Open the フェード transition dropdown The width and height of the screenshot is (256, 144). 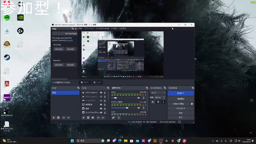pos(158,93)
